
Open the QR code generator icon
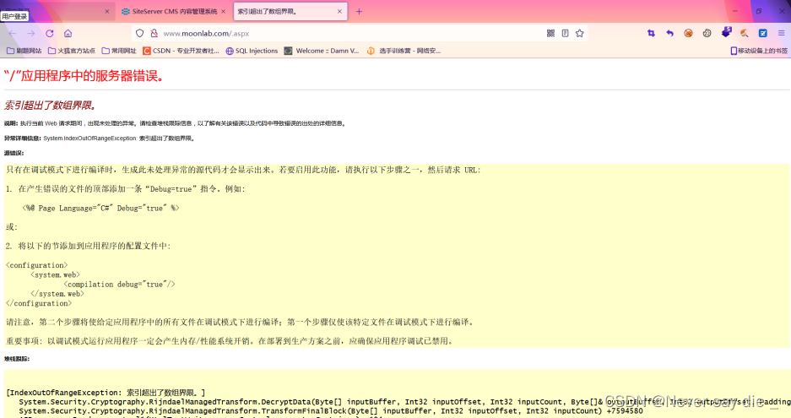(551, 33)
